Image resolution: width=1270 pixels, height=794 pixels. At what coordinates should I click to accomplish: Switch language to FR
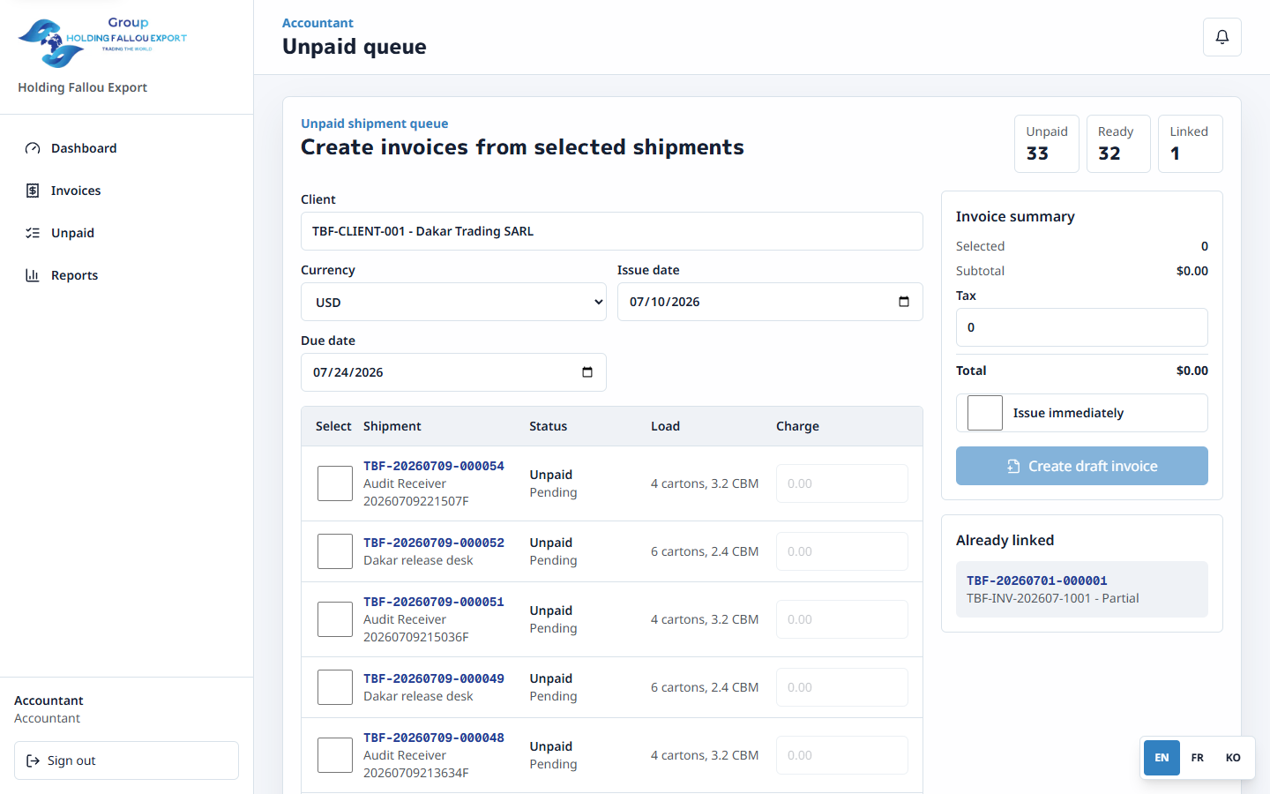tap(1198, 758)
